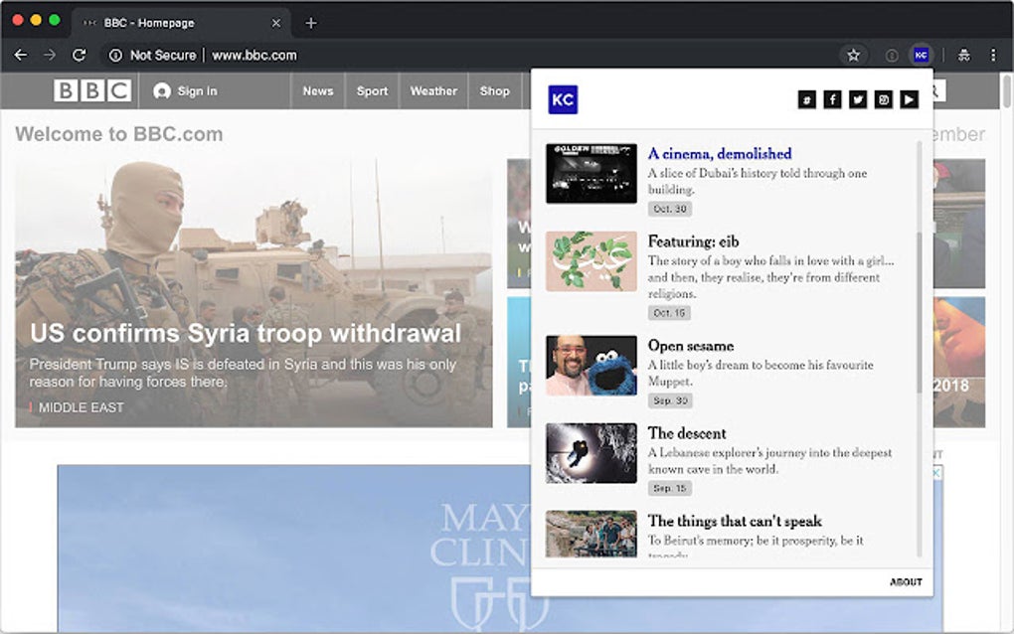Open the KC extension Facebook page icon
Screen dimensions: 1014x634
coord(833,99)
